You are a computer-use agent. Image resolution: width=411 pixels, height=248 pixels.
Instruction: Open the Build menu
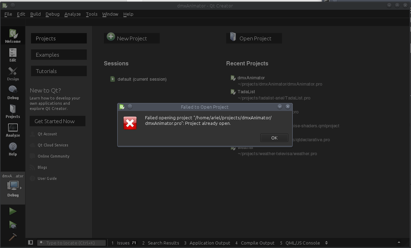click(36, 14)
